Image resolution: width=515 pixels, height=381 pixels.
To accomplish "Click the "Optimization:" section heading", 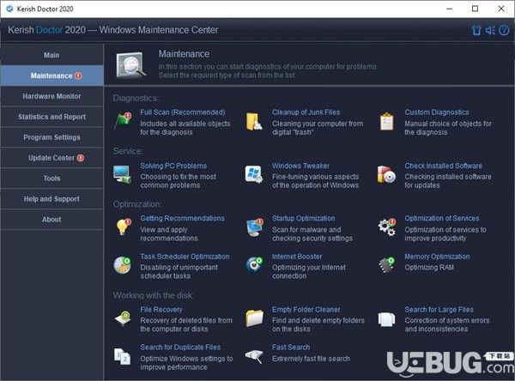I will (137, 204).
